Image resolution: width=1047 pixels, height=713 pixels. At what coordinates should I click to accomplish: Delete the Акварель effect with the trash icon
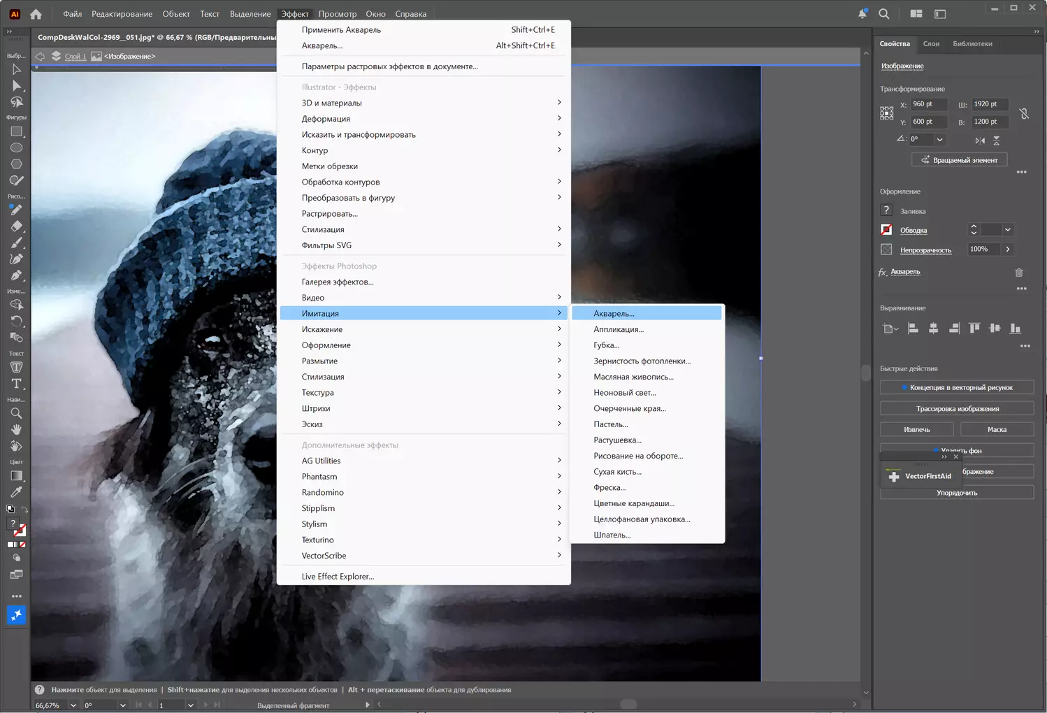tap(1019, 273)
